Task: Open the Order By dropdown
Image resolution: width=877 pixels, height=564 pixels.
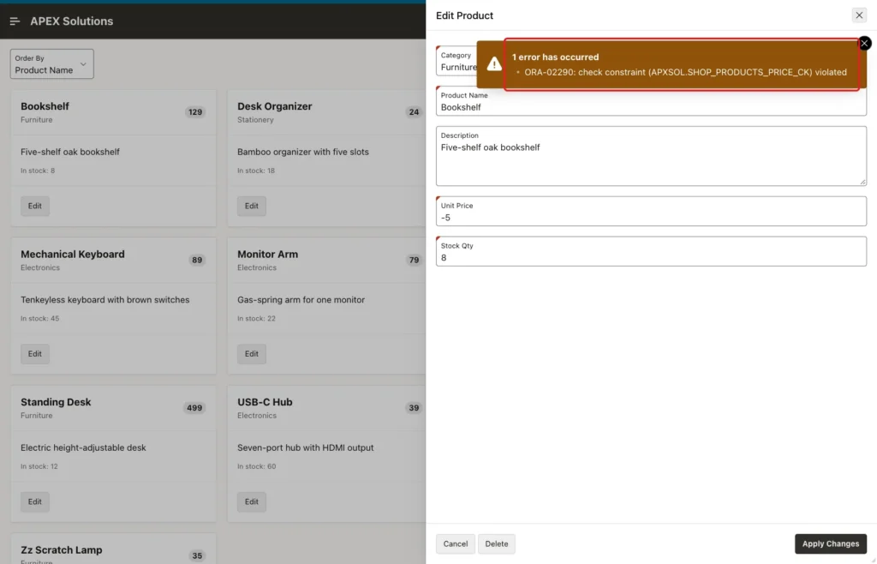Action: coord(51,63)
